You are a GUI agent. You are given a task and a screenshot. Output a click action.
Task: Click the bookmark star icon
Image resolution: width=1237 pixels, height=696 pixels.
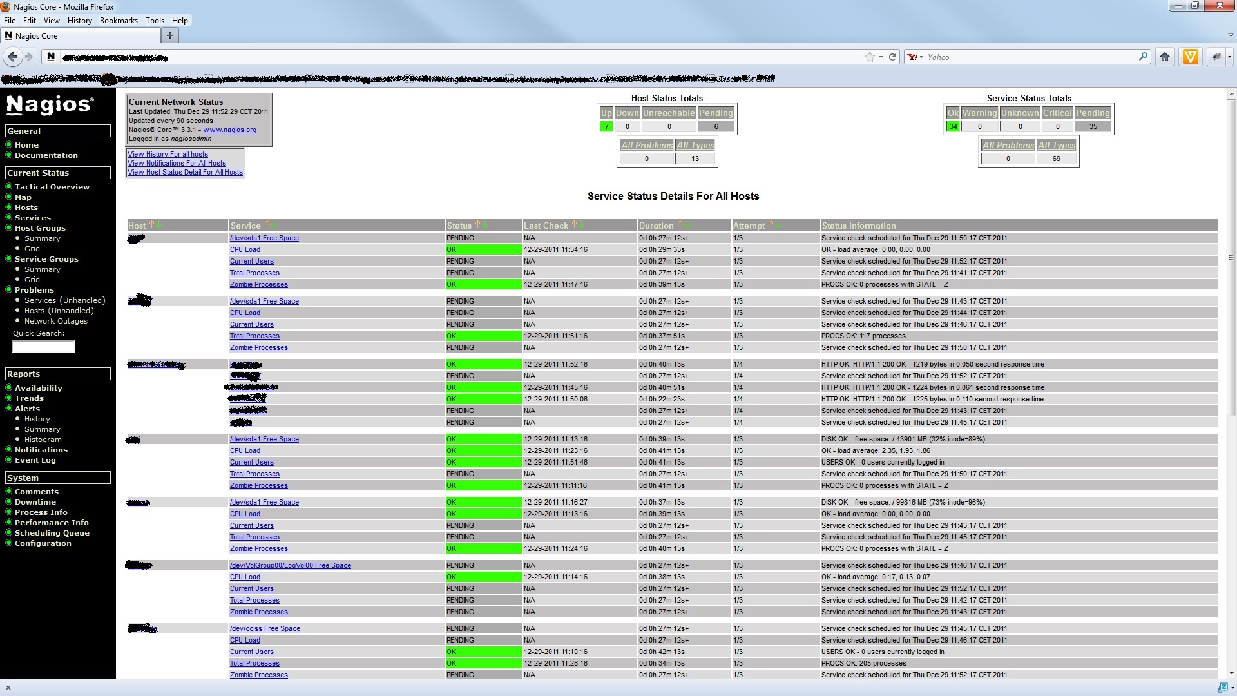[x=869, y=57]
